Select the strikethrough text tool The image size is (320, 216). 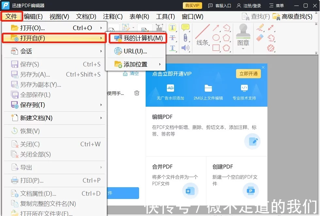pyautogui.click(x=172, y=38)
